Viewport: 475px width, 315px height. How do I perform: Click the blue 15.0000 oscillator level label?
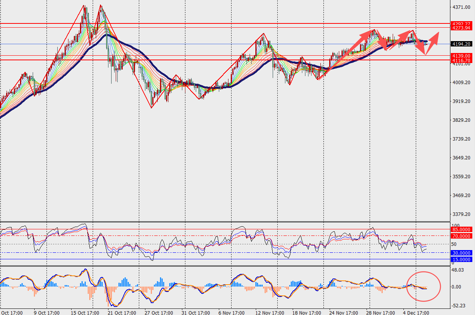click(462, 259)
